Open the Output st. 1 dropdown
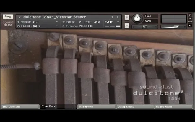195x122 pixels. pyautogui.click(x=57, y=22)
